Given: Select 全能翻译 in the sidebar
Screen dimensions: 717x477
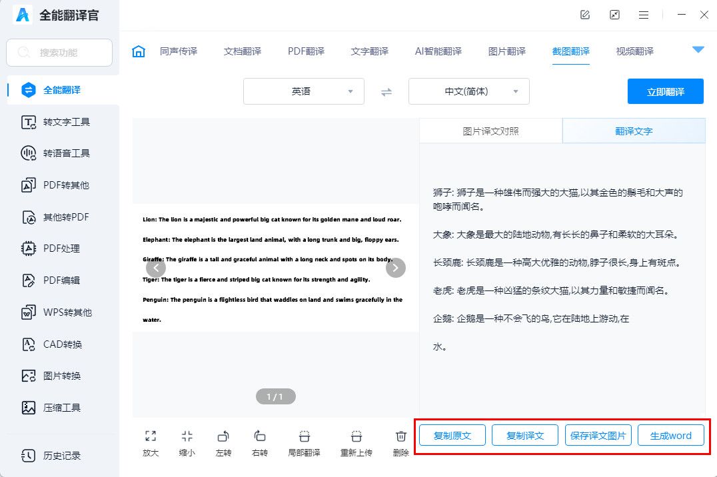Looking at the screenshot, I should pos(63,90).
